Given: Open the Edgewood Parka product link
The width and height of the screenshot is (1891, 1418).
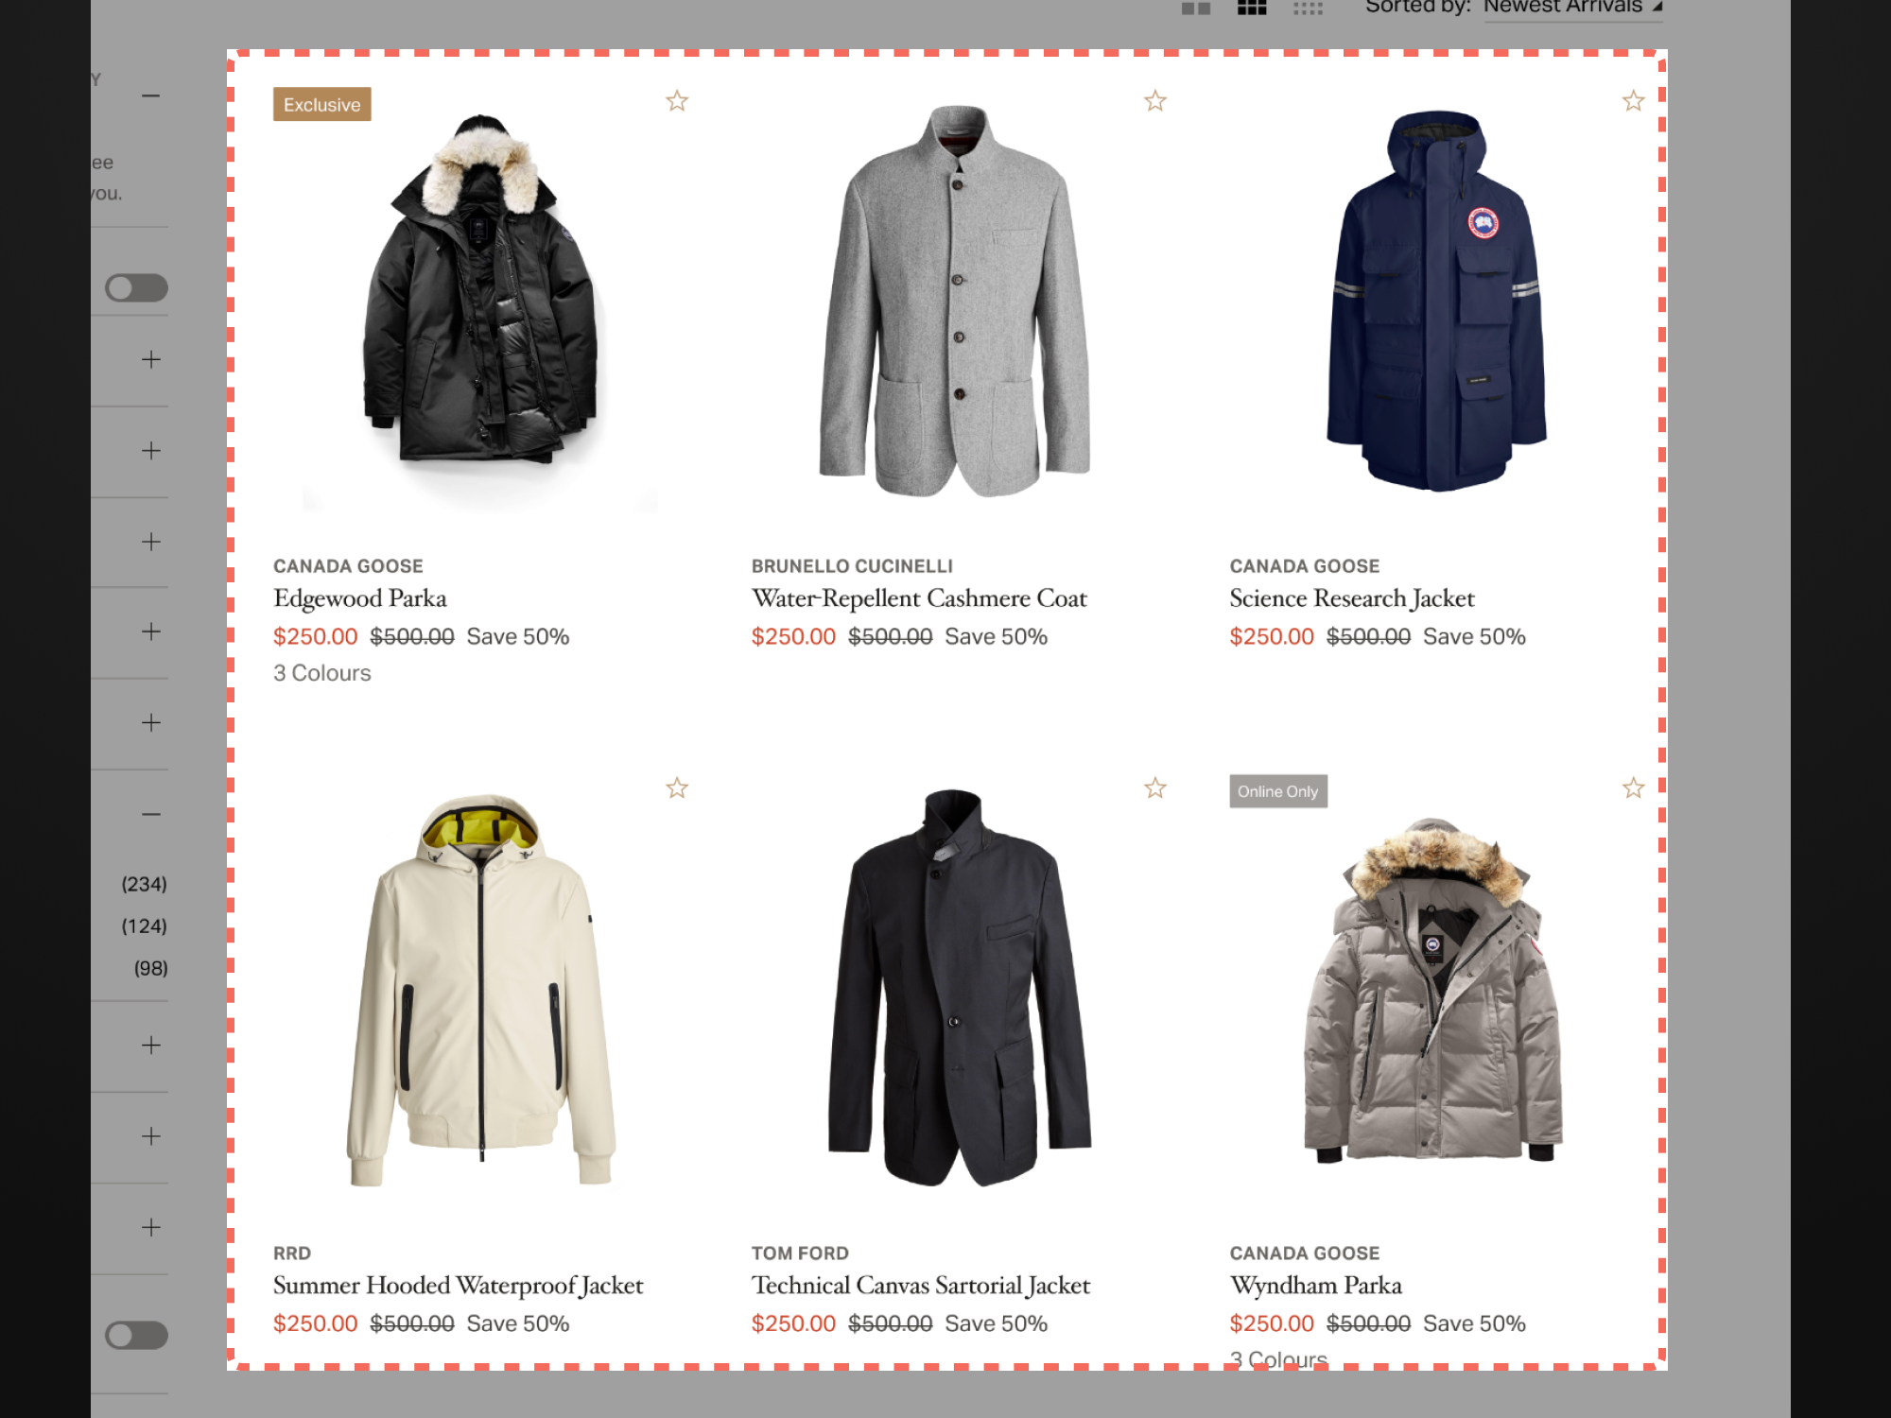Looking at the screenshot, I should (x=359, y=598).
